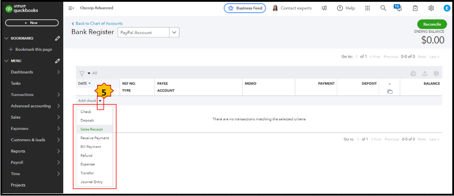The width and height of the screenshot is (454, 196).
Task: Open the settings gear in the top bar
Action: pos(431,8)
